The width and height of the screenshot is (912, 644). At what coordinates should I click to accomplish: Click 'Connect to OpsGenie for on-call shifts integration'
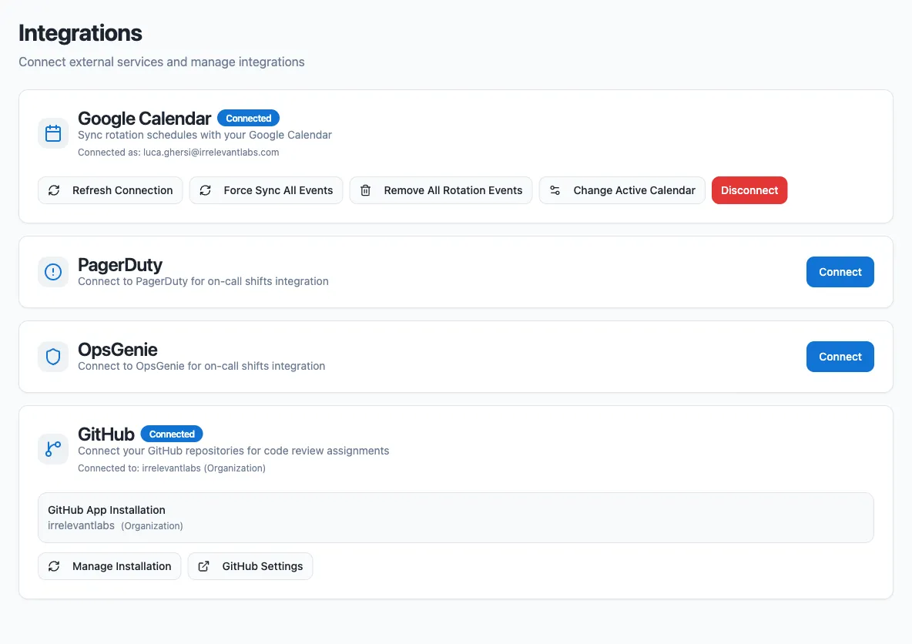pos(201,366)
